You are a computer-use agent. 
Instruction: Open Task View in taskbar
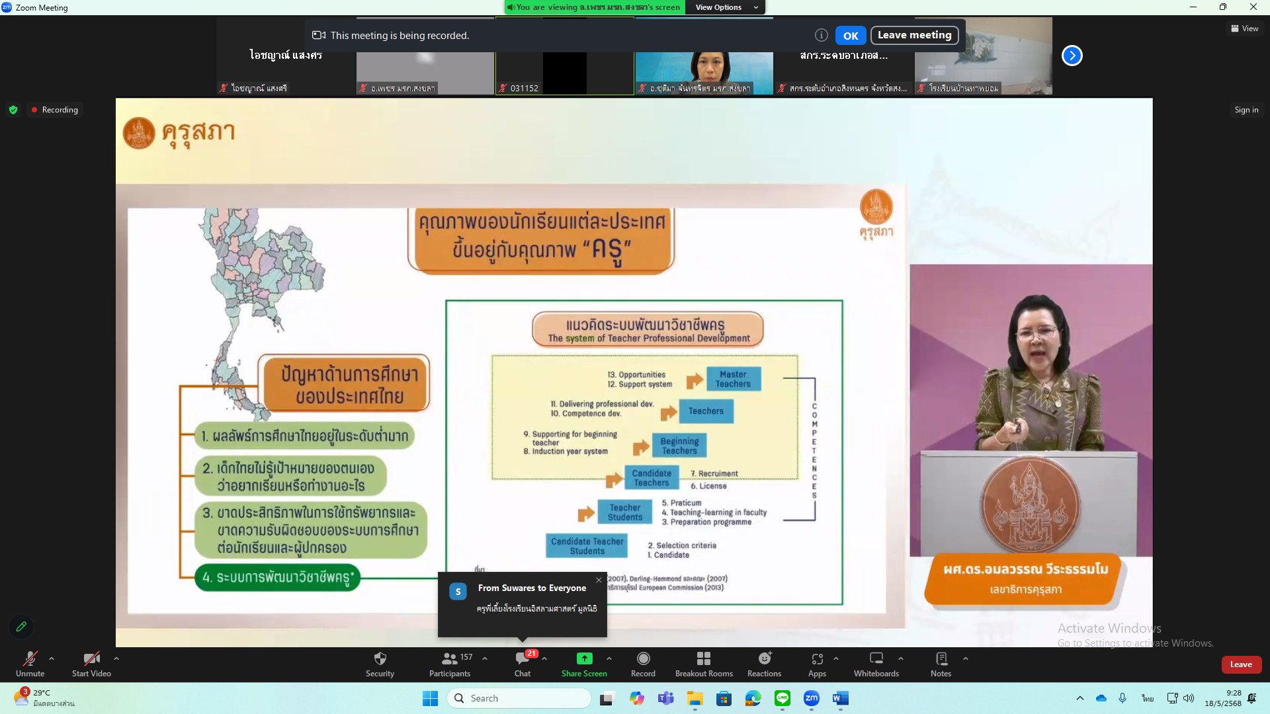pyautogui.click(x=607, y=698)
